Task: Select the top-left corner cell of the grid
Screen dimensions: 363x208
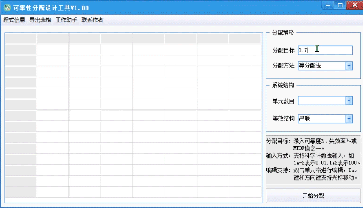Action: tap(21, 39)
